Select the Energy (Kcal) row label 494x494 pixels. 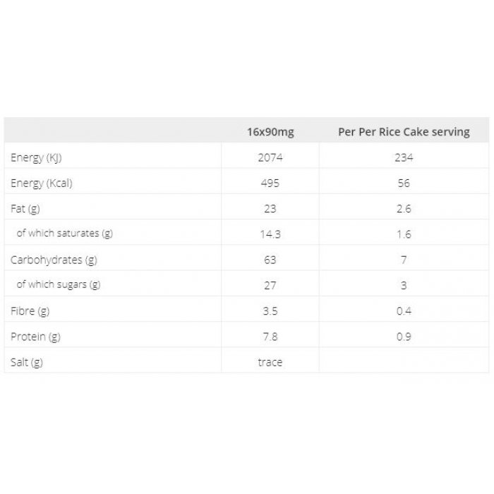click(42, 183)
